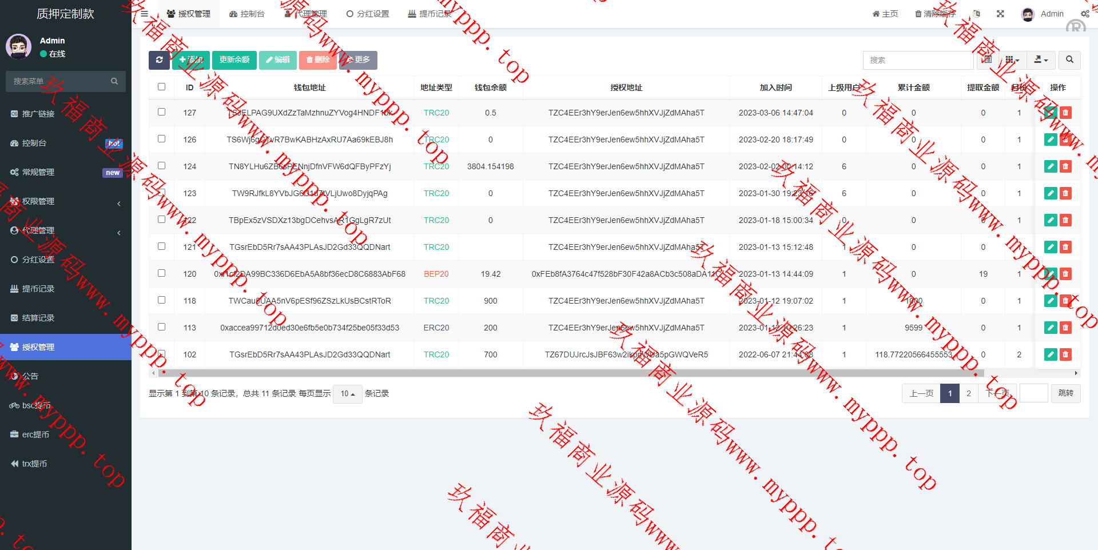Open the columns visibility dropdown

click(x=1012, y=60)
